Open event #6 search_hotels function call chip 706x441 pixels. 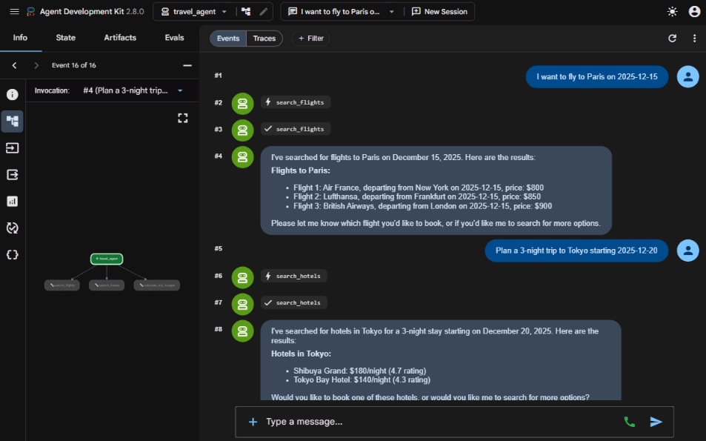294,276
